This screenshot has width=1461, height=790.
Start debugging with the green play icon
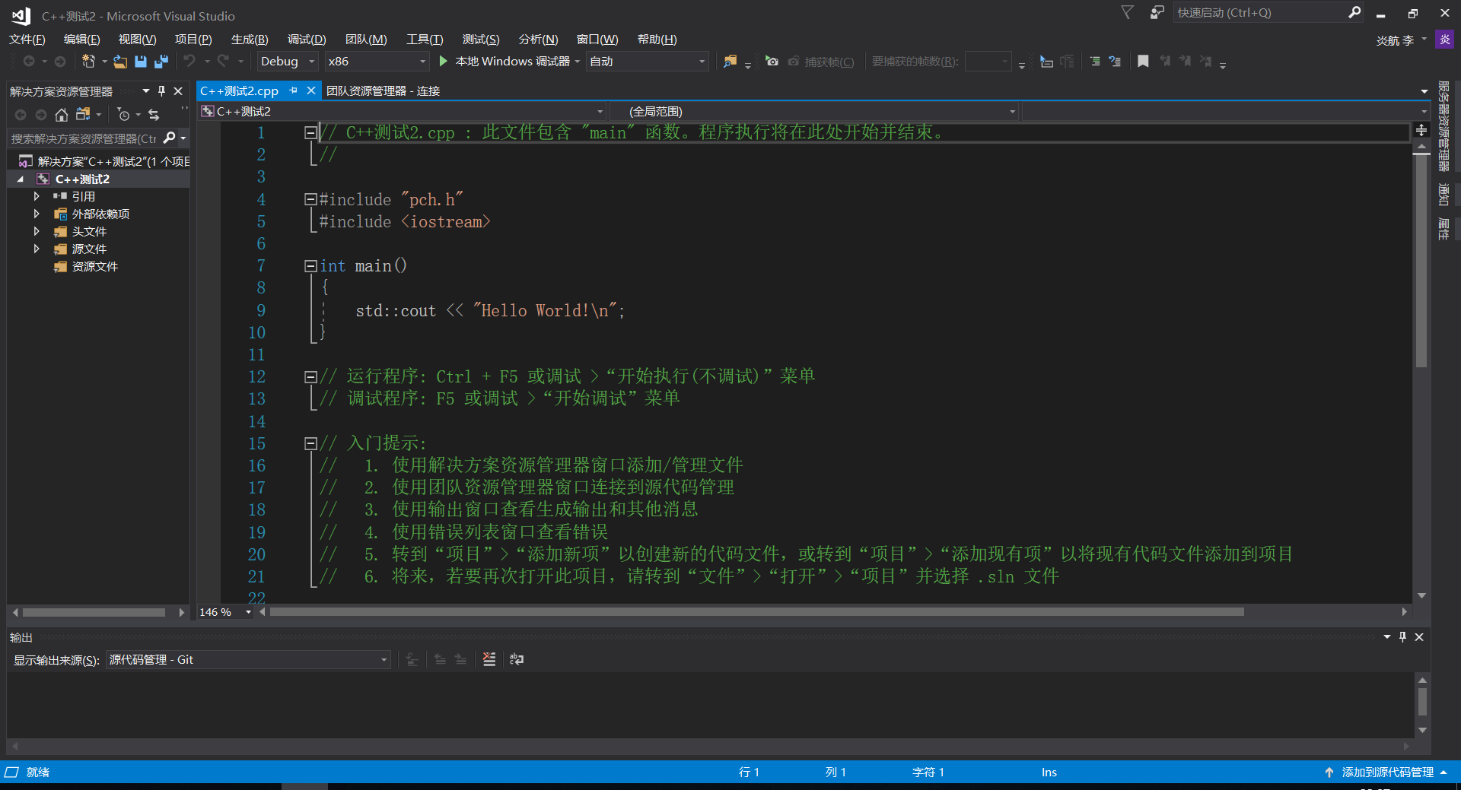point(444,61)
